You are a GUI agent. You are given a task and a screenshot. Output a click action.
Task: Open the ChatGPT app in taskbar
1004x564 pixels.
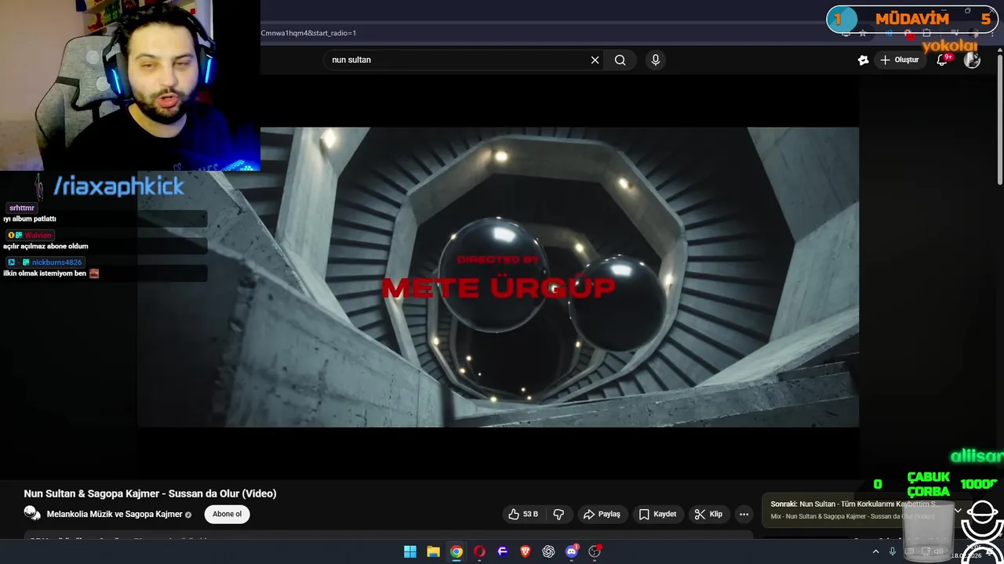tap(548, 551)
